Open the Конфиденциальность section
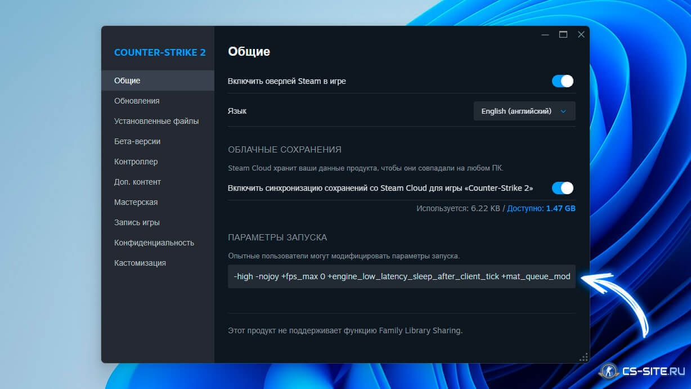Viewport: 691px width, 389px height. [x=158, y=243]
